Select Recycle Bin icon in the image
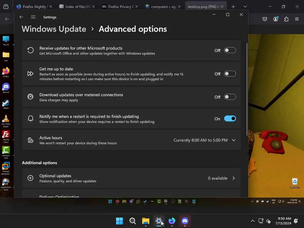Viewport: 304px width, 228px height. (295, 183)
